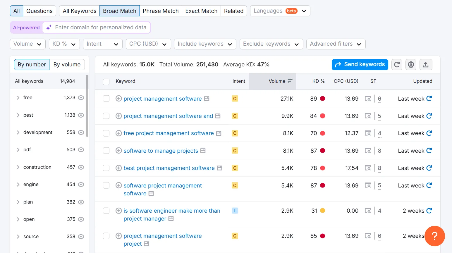This screenshot has width=452, height=253.
Task: Click plus icon for 'best project management software'
Action: [118, 168]
